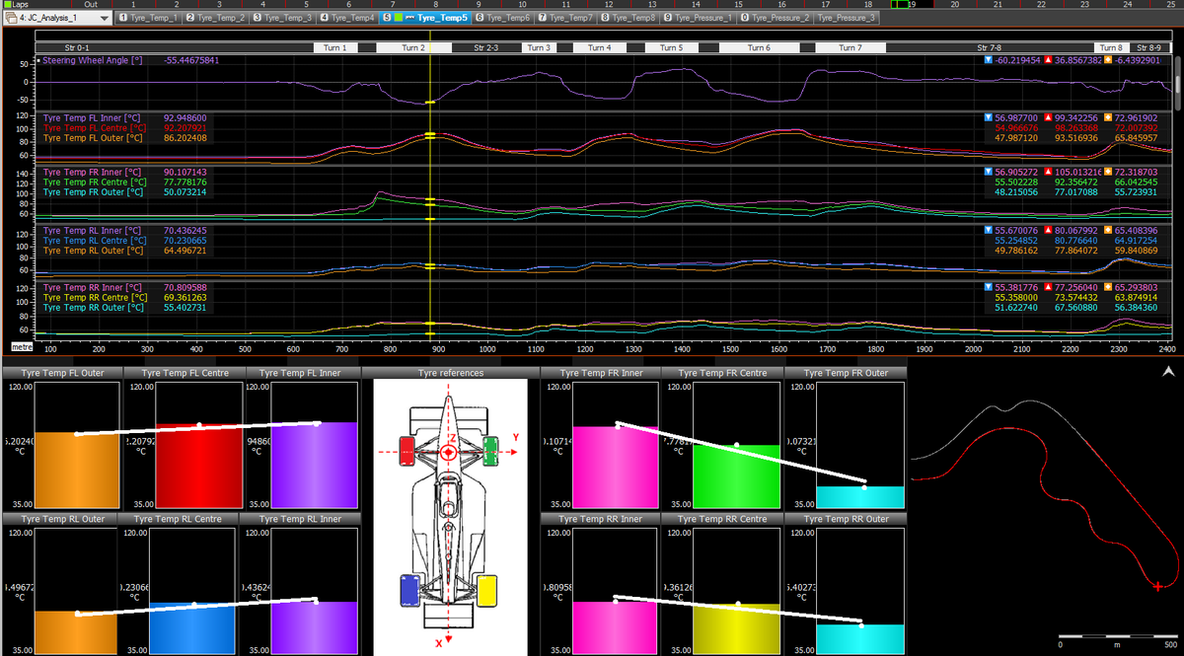Open the Tyre_Temp8 worksheet tab
The width and height of the screenshot is (1184, 656).
(629, 18)
